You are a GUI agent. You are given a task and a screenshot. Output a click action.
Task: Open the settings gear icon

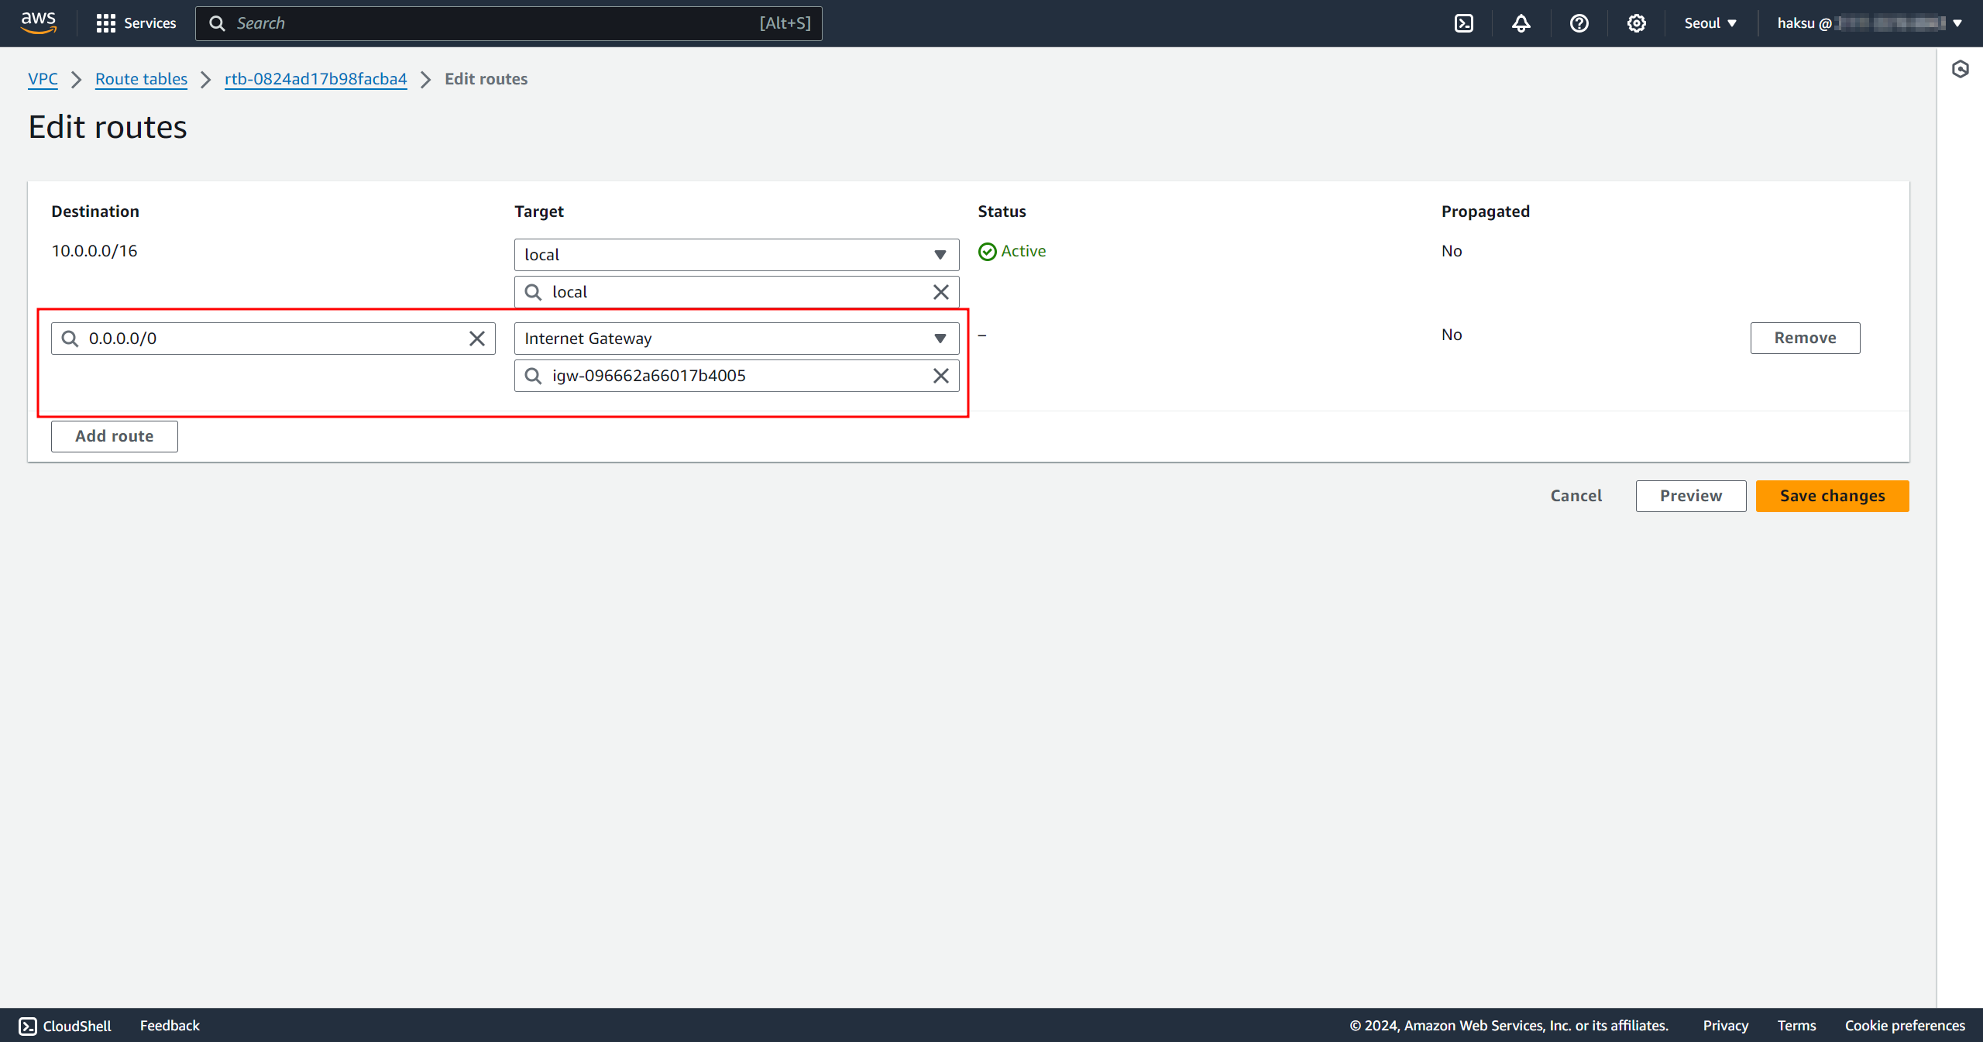point(1636,23)
